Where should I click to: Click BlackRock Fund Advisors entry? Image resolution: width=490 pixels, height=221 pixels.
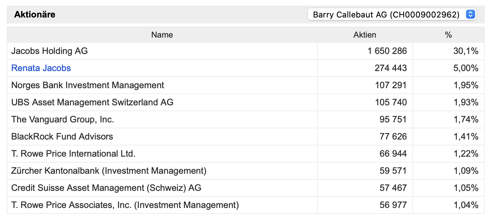(x=62, y=137)
